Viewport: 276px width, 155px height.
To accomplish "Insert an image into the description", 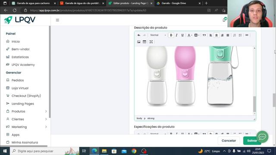I will point(139,42).
